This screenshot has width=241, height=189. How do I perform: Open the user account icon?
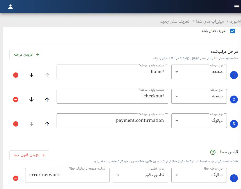click(10, 7)
